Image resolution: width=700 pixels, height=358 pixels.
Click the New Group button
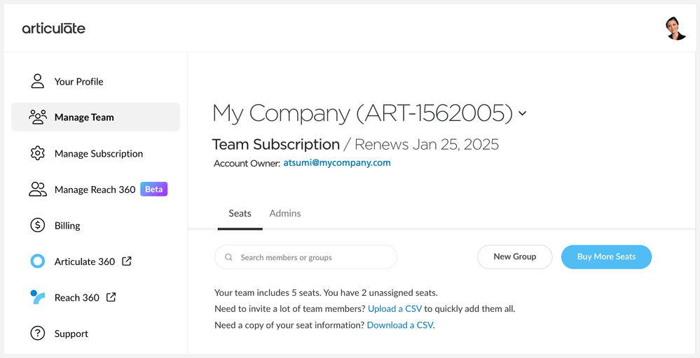coord(515,257)
